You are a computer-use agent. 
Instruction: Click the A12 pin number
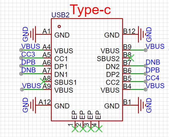[45, 102]
